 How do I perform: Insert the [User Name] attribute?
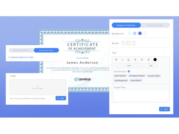[x=120, y=76]
